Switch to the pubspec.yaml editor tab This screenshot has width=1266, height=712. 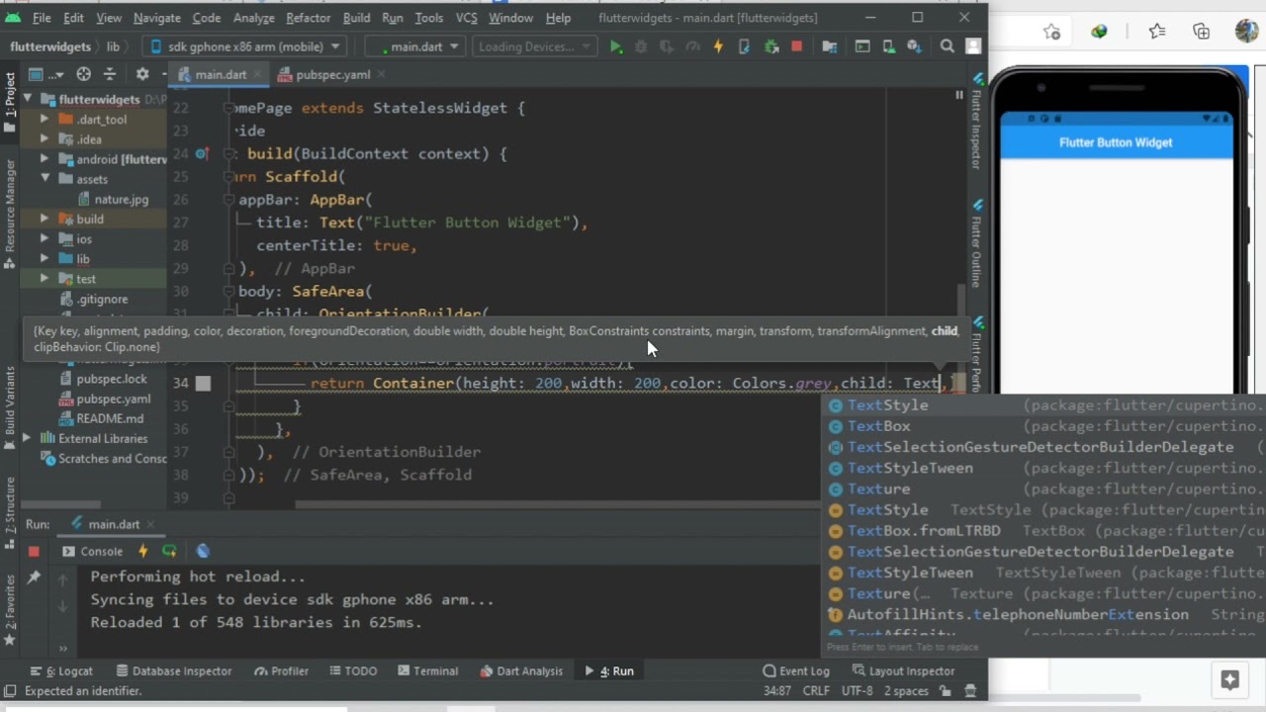(332, 74)
